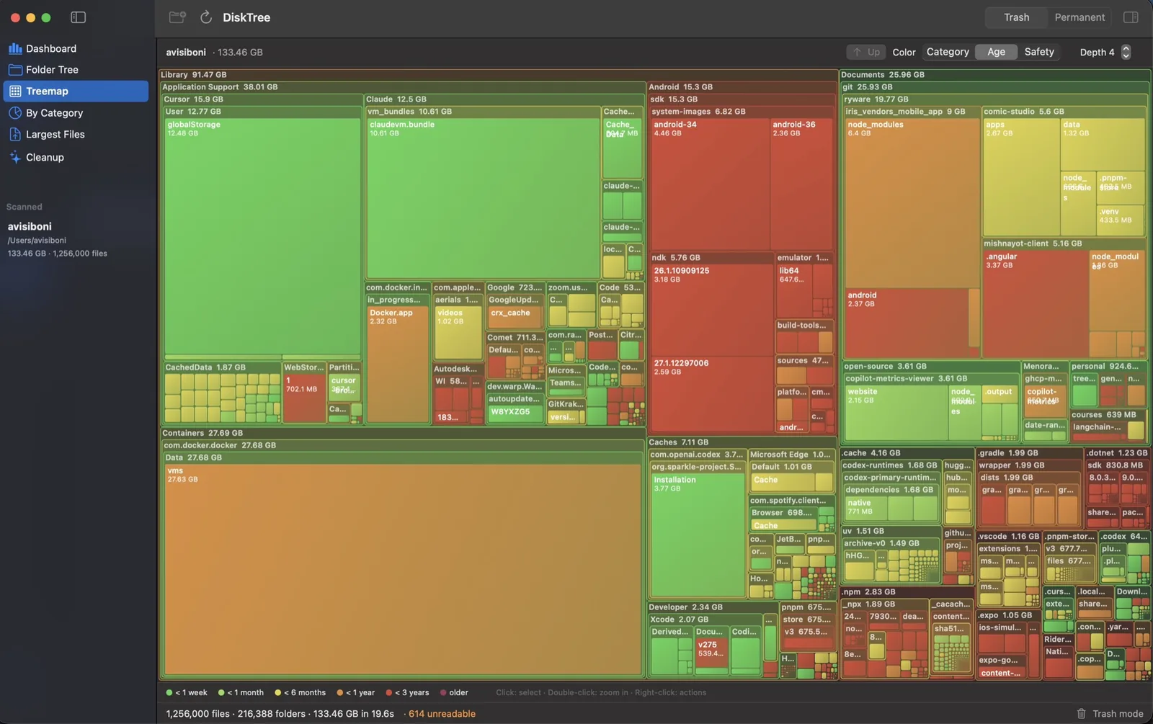The width and height of the screenshot is (1153, 724).
Task: Go Up one folder level
Action: 866,52
